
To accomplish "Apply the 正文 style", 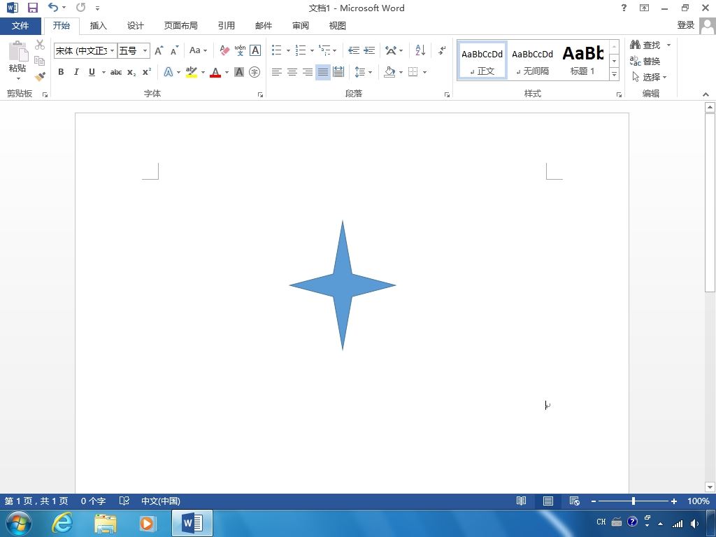I will click(482, 61).
